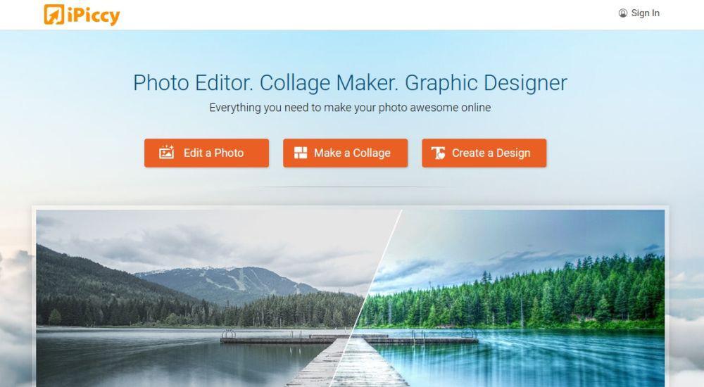
Task: Click the Create a Design button label
Action: tap(491, 153)
